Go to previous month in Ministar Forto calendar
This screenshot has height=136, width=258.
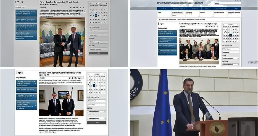click(x=89, y=74)
